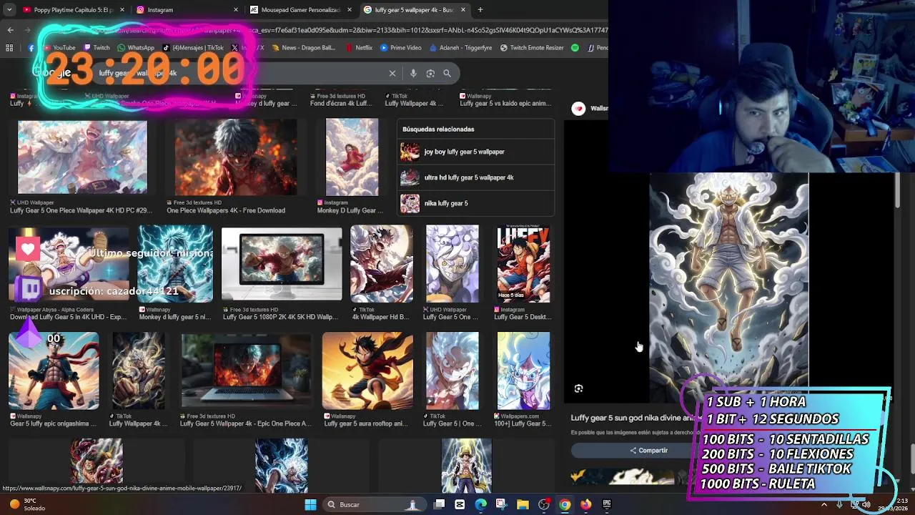Open News - Dragon Ball bookmark
915x515 pixels.
[302, 48]
